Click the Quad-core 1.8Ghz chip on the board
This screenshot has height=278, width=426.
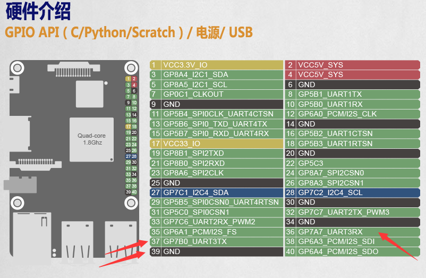coord(92,139)
